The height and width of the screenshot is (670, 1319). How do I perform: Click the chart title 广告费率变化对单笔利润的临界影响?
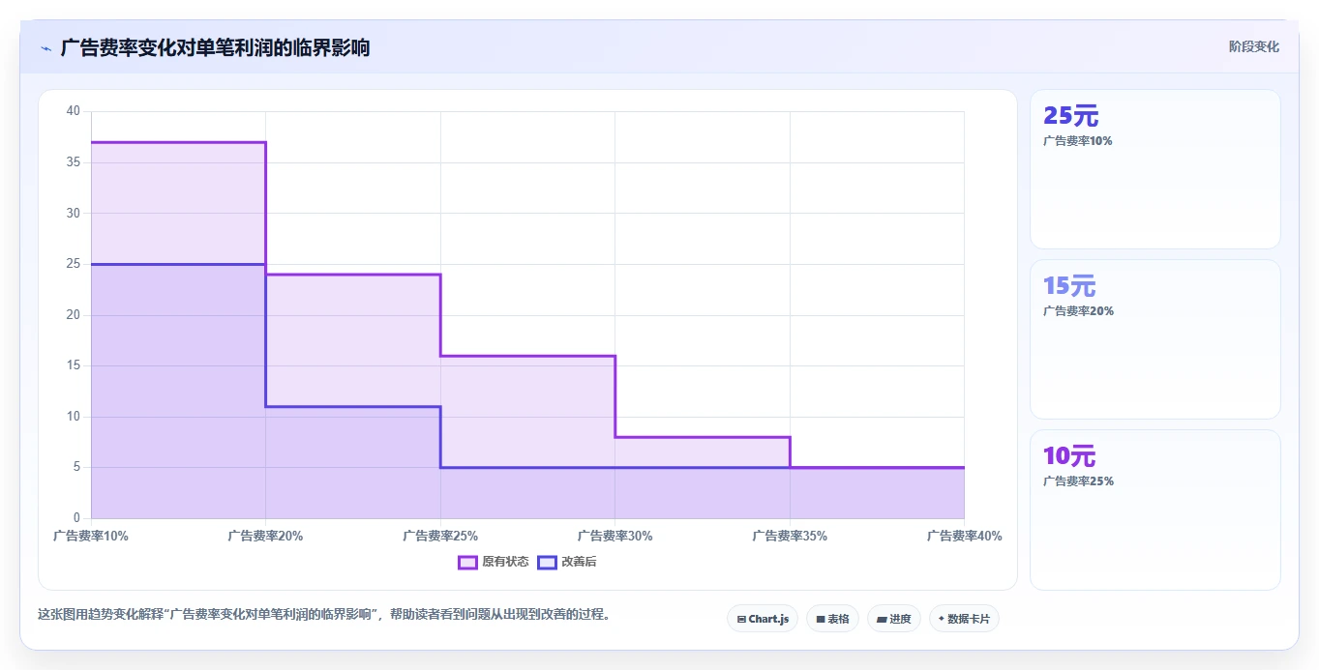pyautogui.click(x=215, y=47)
